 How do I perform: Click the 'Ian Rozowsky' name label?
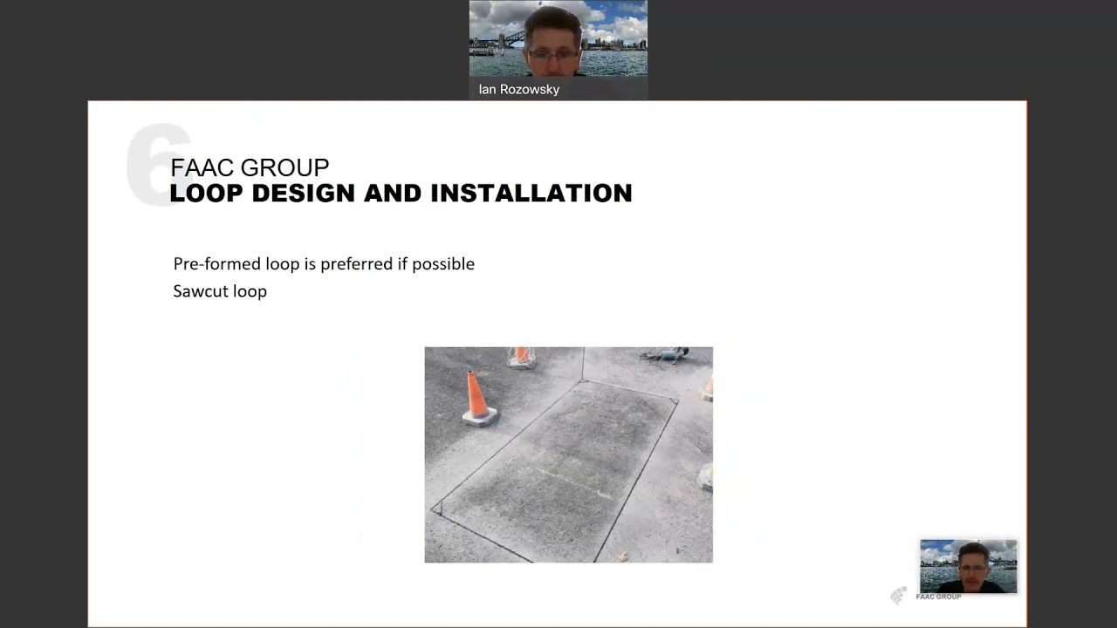point(519,90)
